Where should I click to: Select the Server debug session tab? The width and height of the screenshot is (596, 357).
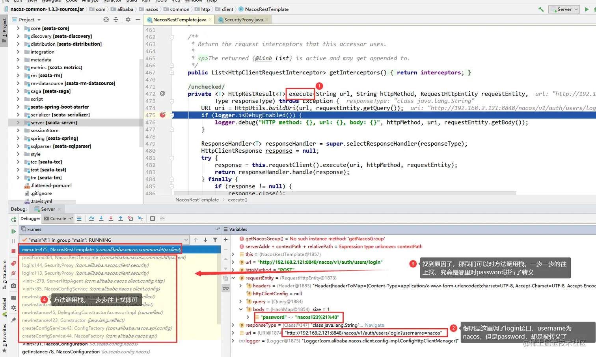pos(48,209)
